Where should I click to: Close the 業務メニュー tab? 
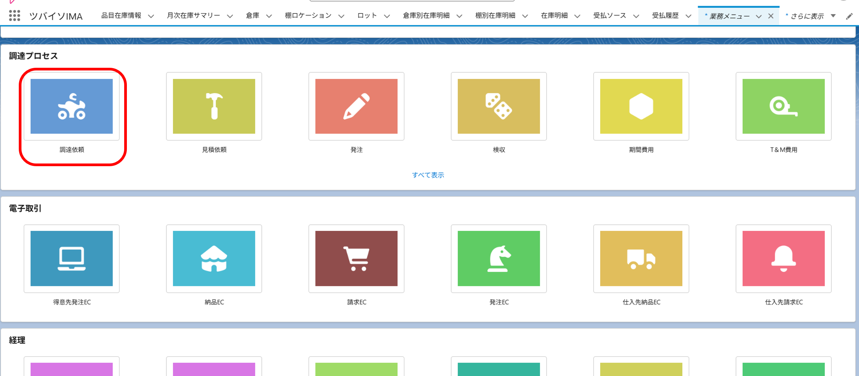[x=771, y=16]
